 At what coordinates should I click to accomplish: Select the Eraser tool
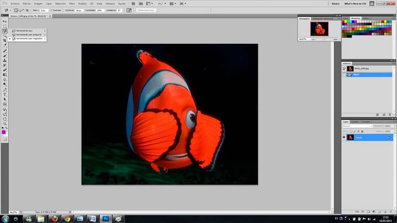pos(5,70)
